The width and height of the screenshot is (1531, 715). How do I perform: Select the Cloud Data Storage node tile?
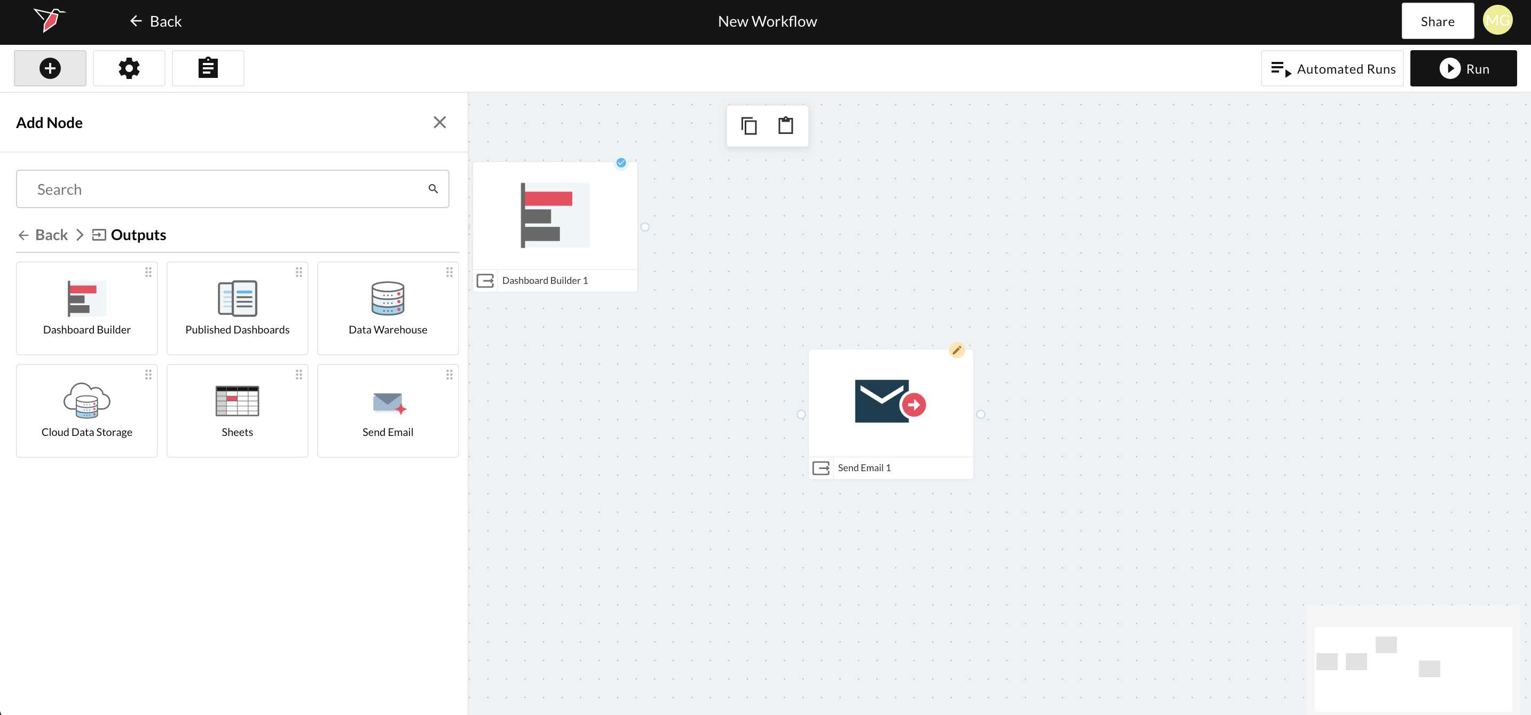click(x=87, y=410)
